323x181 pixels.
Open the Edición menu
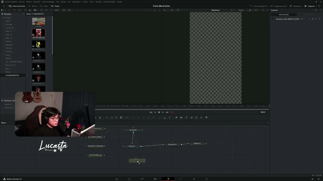coord(29,2)
